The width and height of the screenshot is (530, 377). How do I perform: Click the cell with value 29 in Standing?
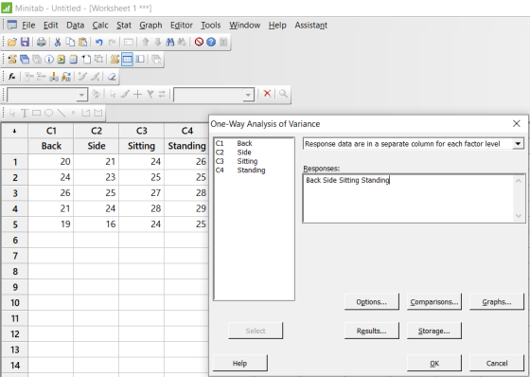pyautogui.click(x=186, y=208)
